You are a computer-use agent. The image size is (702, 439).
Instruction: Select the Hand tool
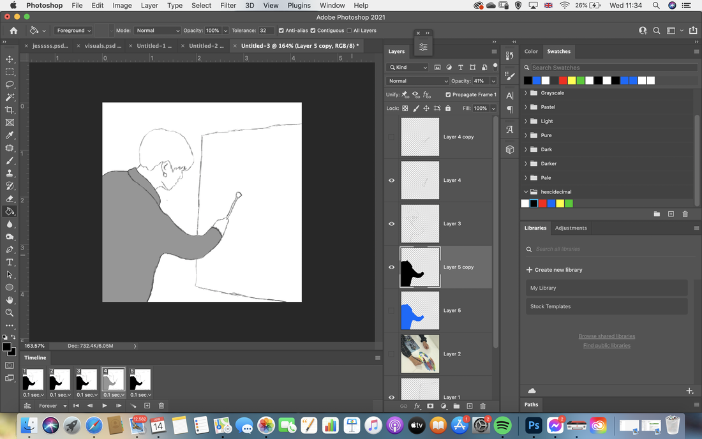pyautogui.click(x=10, y=301)
